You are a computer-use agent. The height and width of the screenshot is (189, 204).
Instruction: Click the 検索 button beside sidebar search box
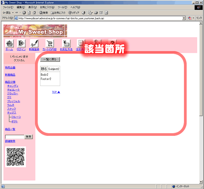tap(29, 137)
